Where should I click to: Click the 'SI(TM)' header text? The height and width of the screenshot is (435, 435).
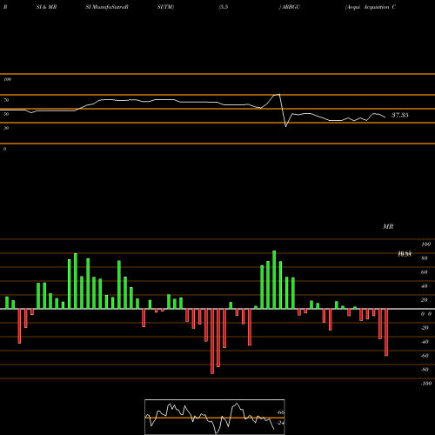click(165, 7)
